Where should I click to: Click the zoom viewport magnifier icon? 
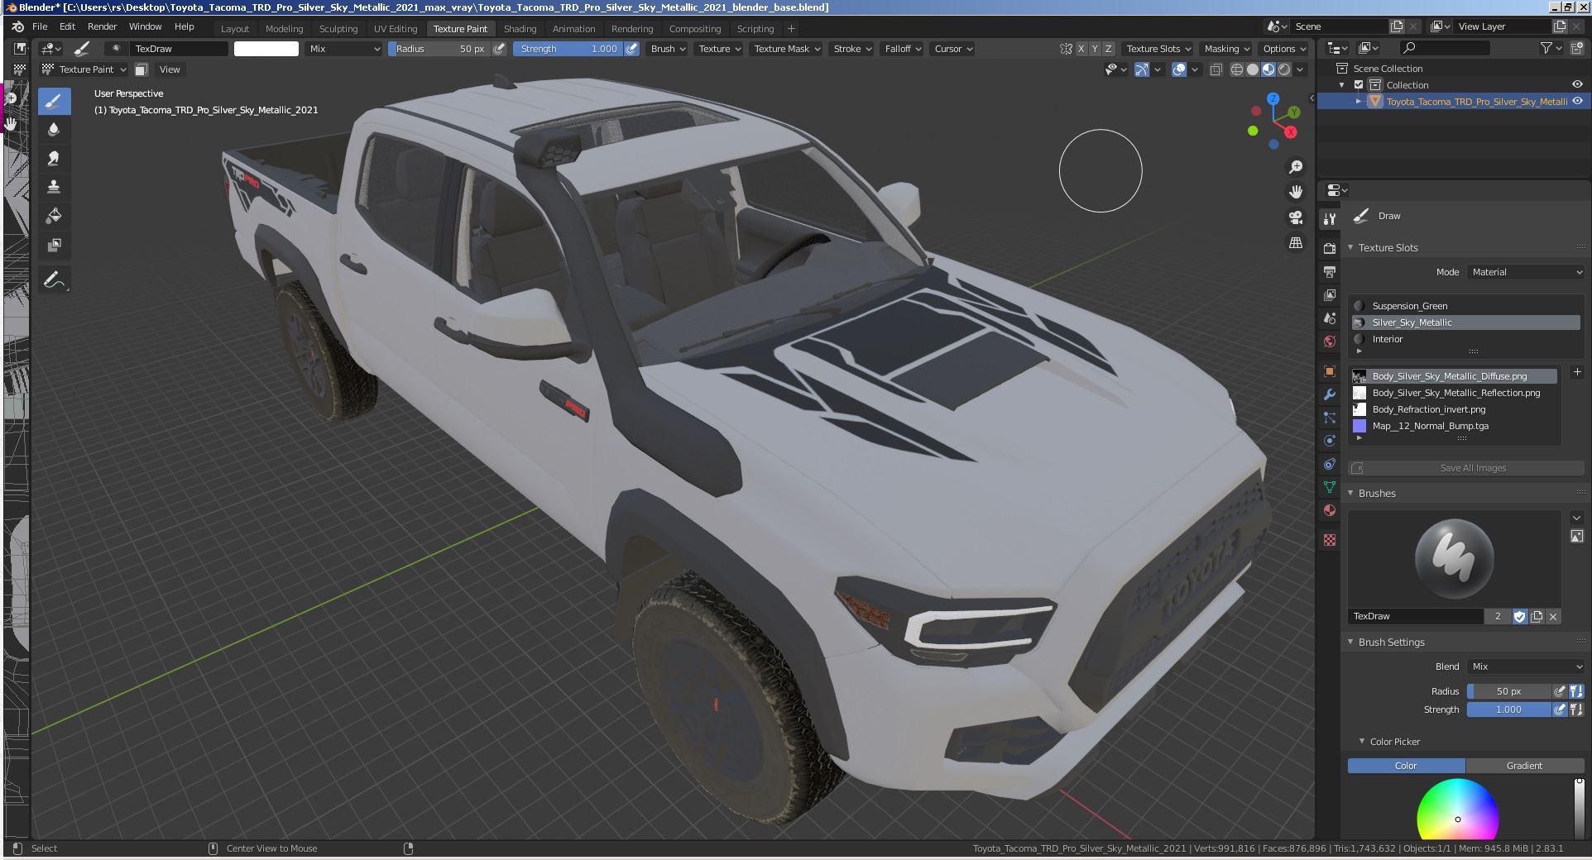[x=1296, y=167]
